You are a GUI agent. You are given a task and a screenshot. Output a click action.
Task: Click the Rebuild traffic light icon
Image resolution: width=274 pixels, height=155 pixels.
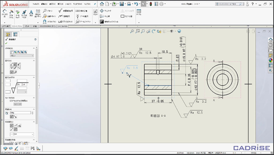point(151,4)
